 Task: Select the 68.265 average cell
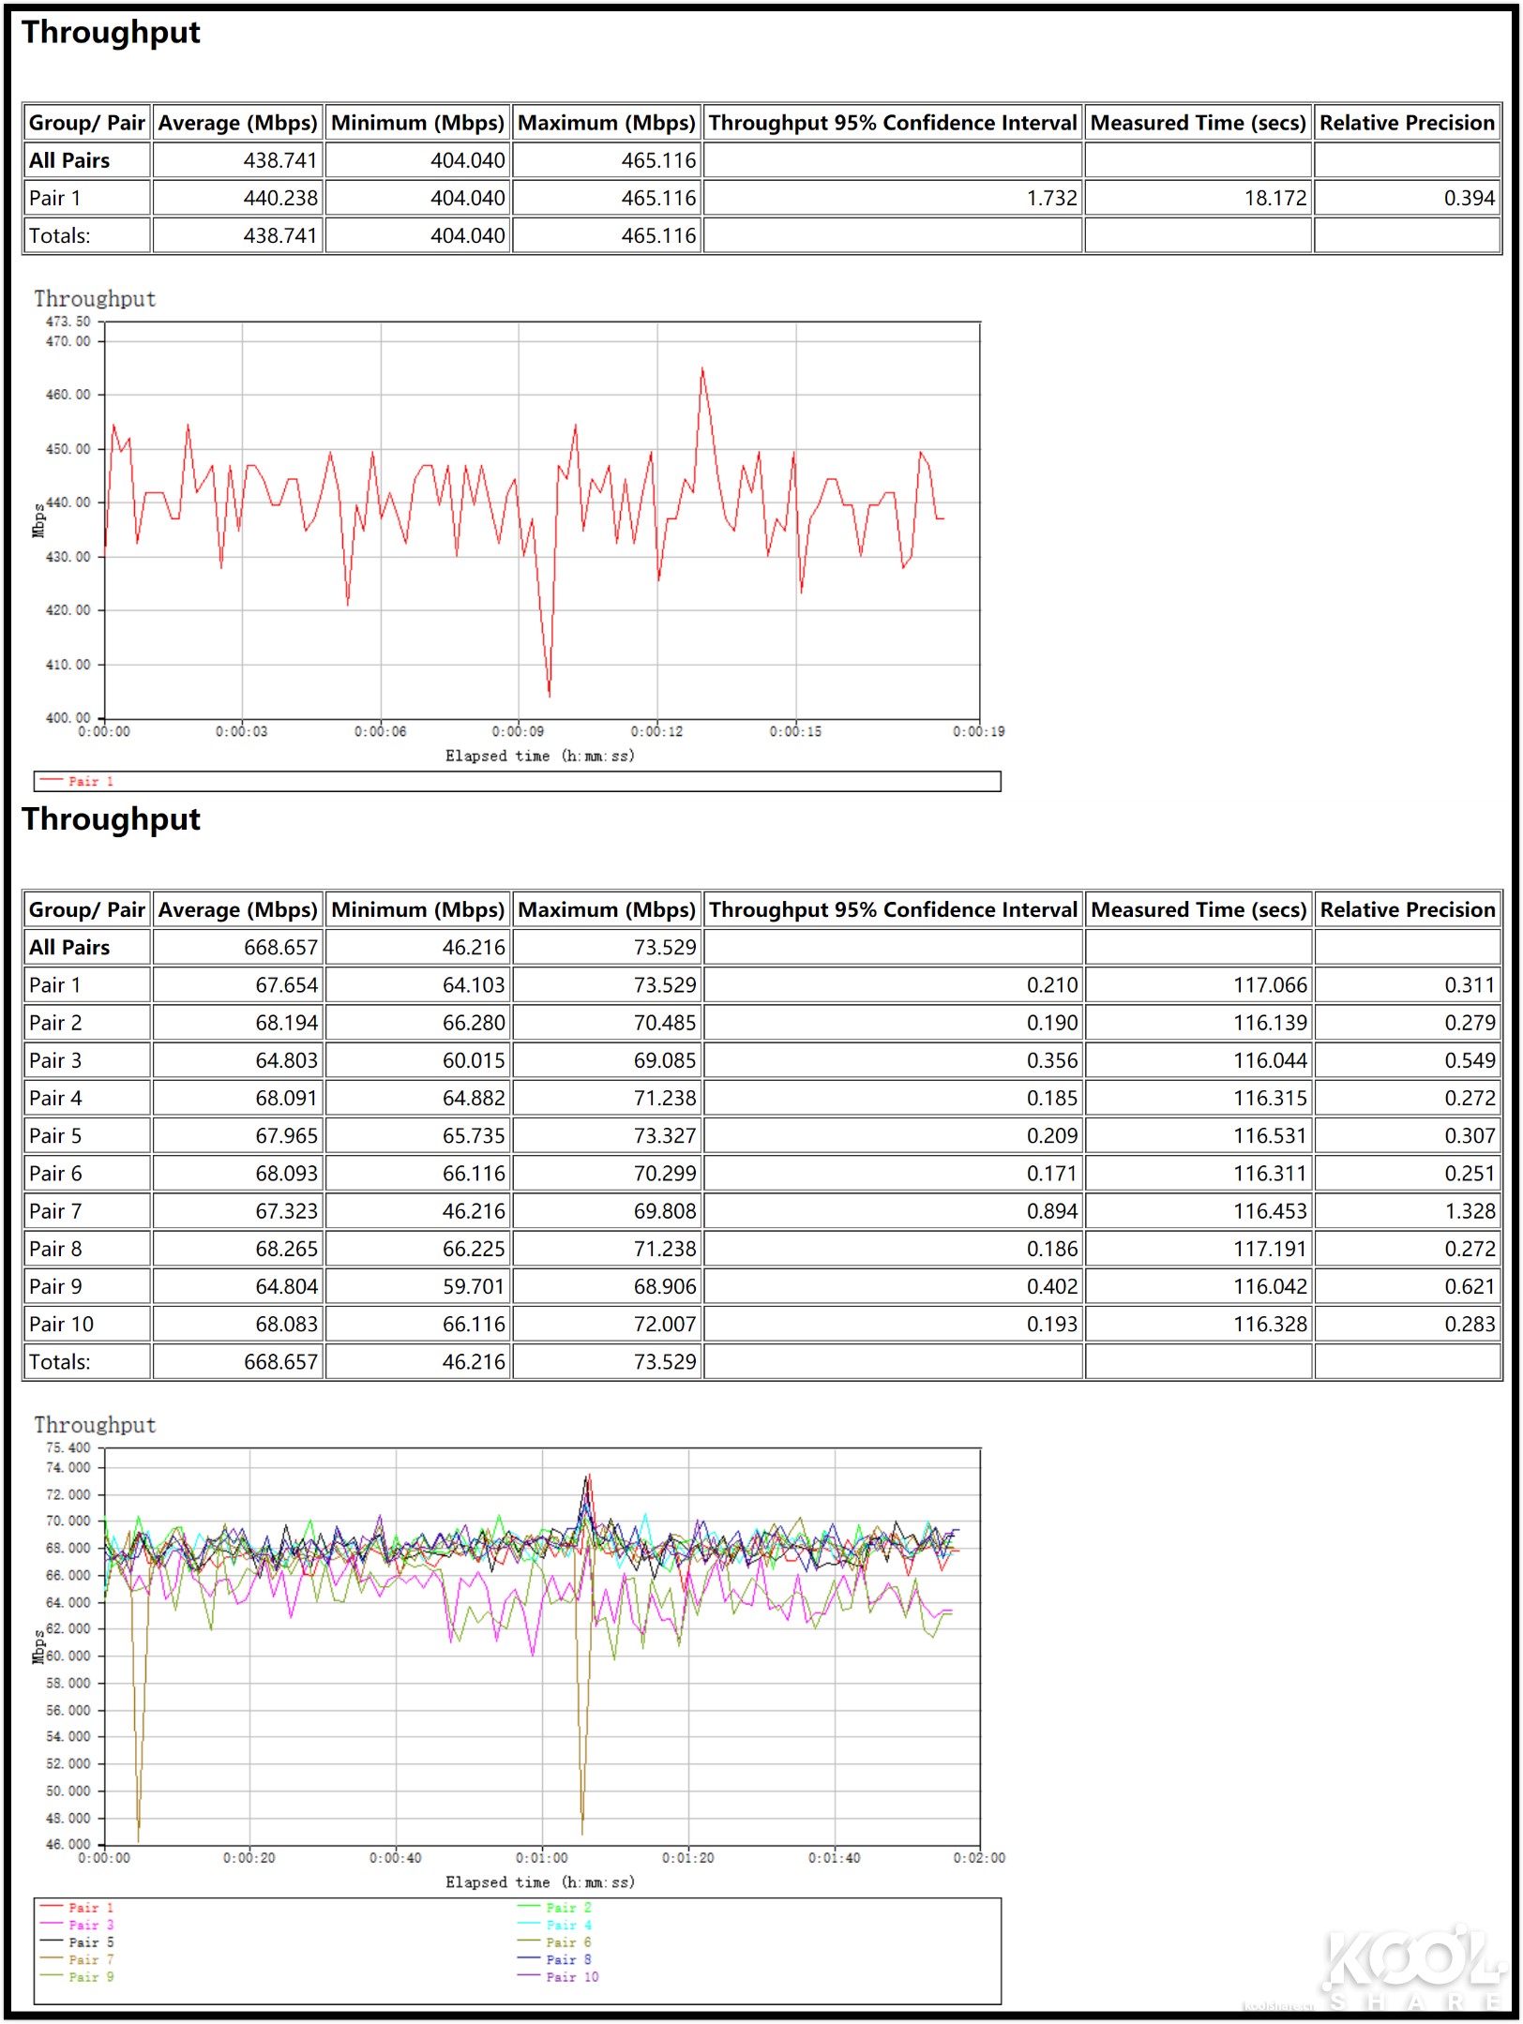coord(238,1249)
